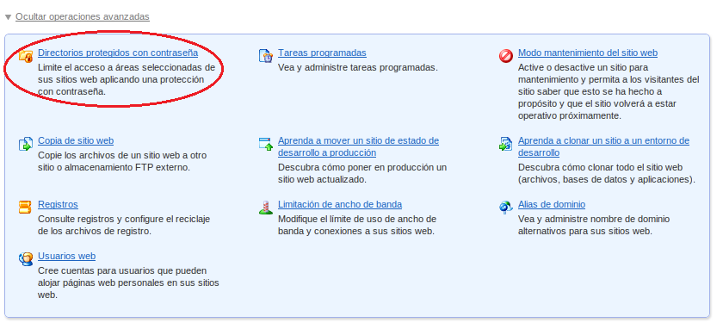Open Modo mantenimiento del sitio web link
Screen dimensions: 723x329
pyautogui.click(x=588, y=53)
